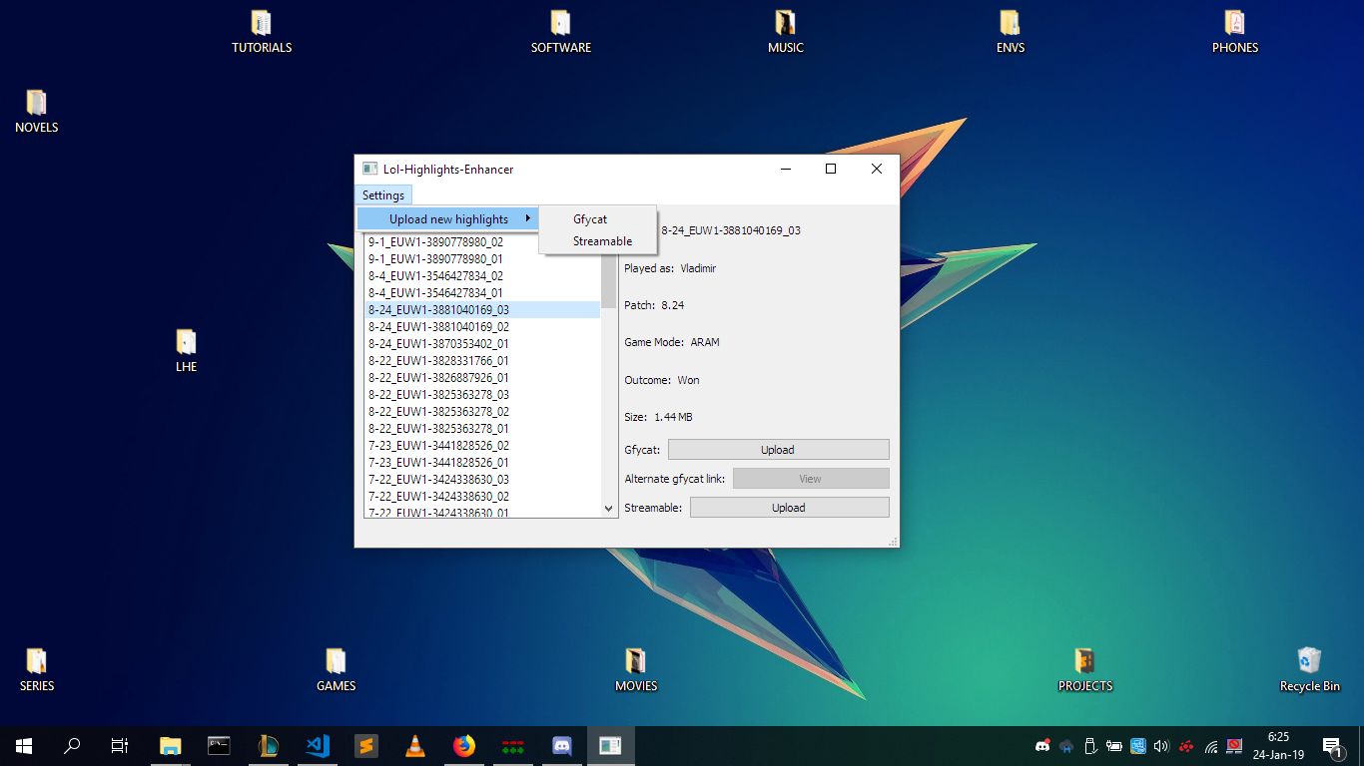This screenshot has width=1364, height=766.
Task: Select the GAMES desktop folder
Action: (x=336, y=669)
